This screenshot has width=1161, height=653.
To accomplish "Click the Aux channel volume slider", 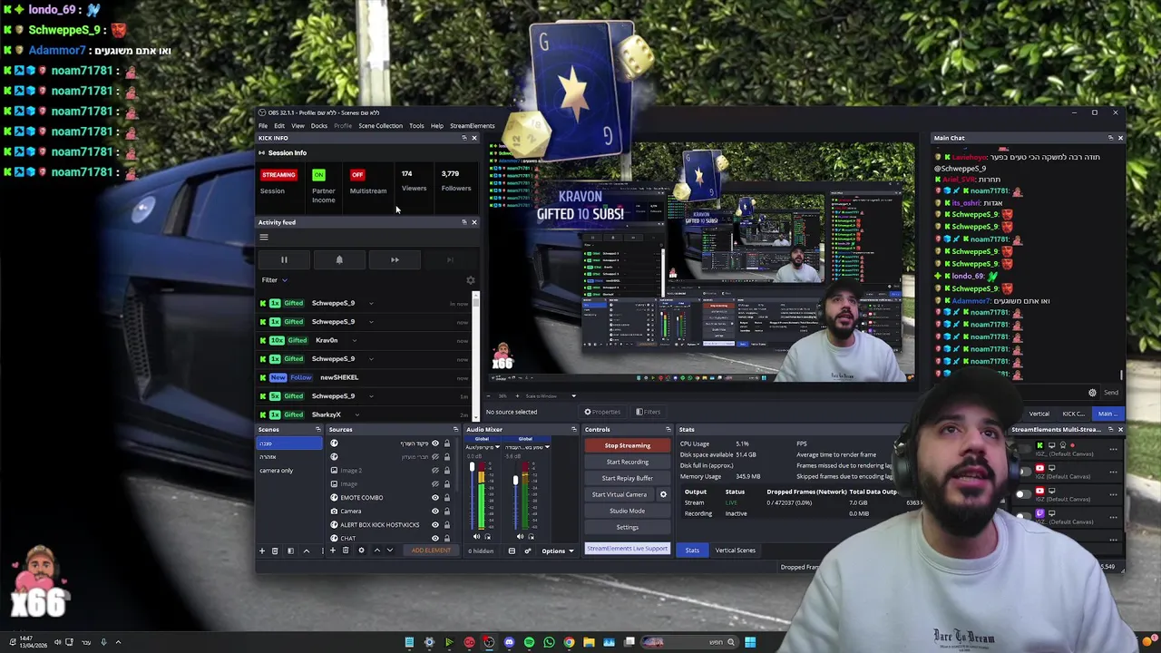I will coord(472,495).
